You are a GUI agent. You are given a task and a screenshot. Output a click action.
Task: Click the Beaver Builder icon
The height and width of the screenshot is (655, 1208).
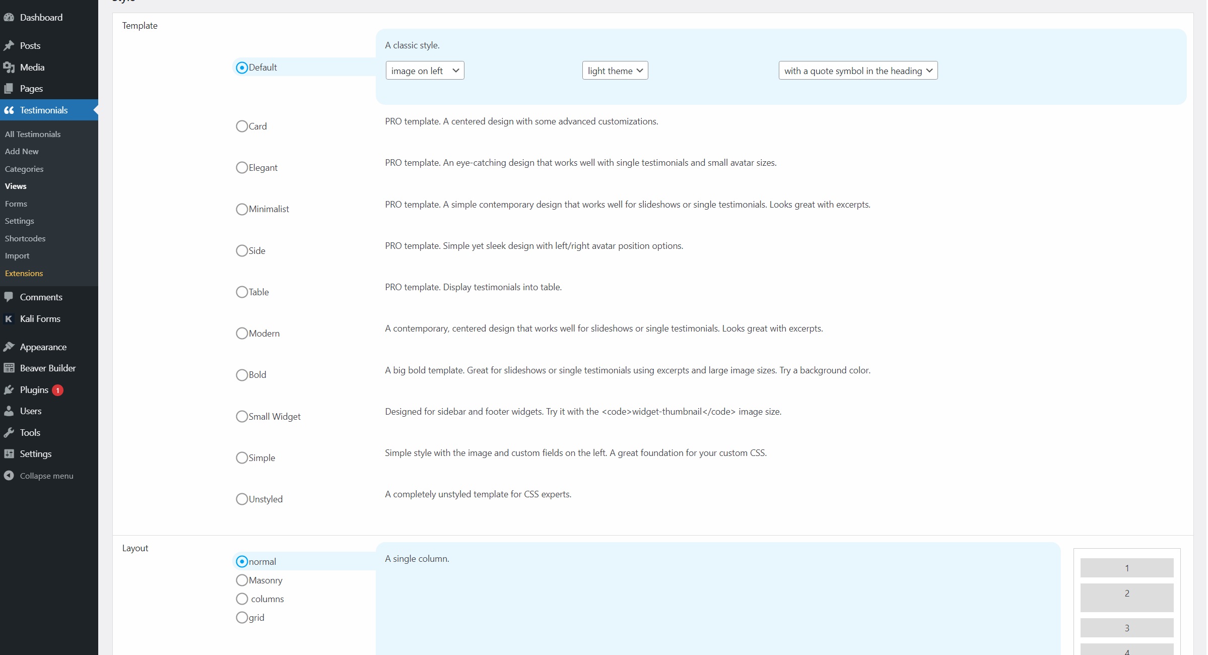point(9,368)
